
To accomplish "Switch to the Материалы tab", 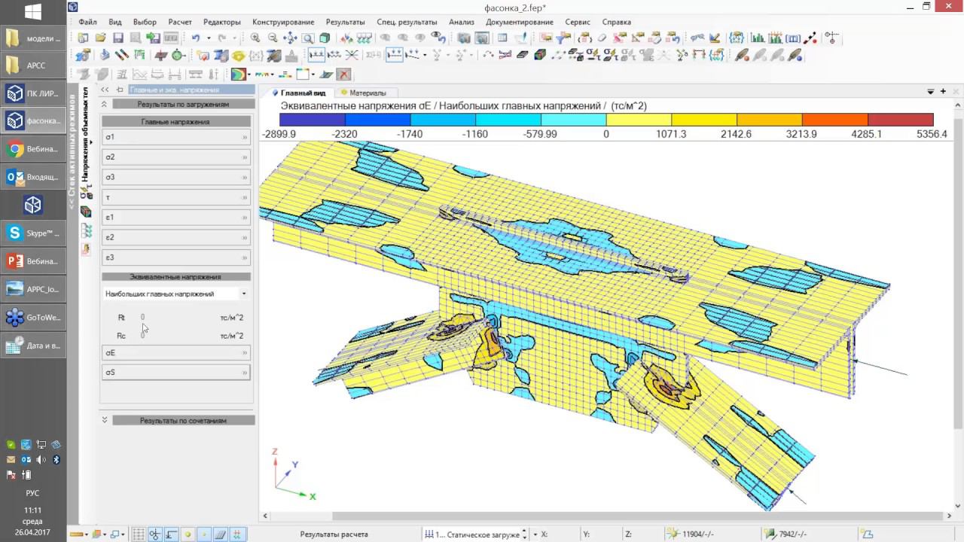I will pyautogui.click(x=363, y=93).
